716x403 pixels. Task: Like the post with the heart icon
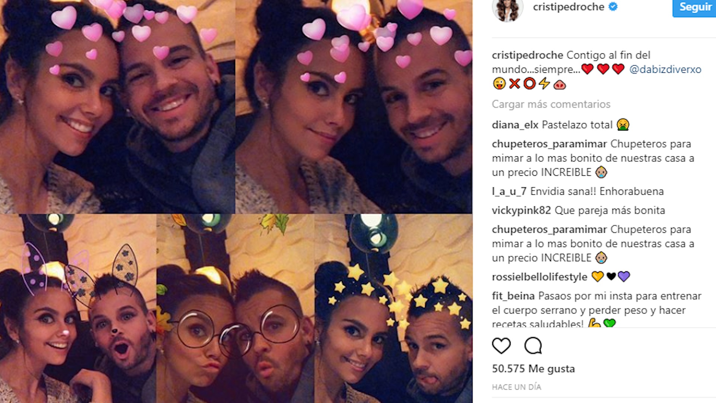[501, 346]
